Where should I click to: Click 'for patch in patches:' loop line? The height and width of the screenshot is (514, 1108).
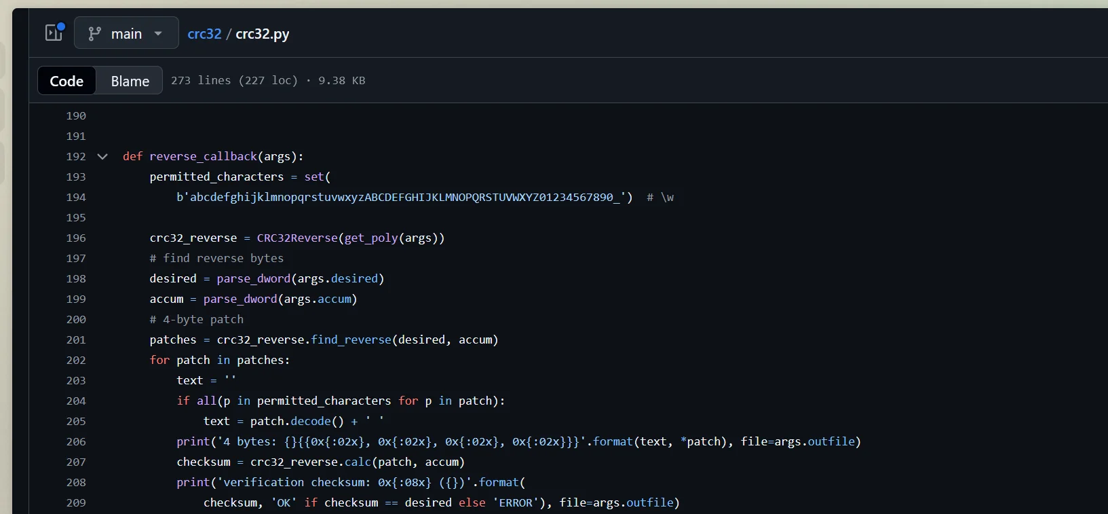point(220,361)
